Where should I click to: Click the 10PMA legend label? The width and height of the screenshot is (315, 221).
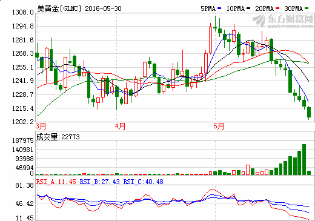point(236,8)
